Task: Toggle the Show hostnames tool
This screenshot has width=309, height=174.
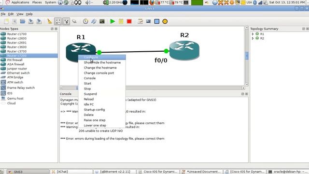Action: pos(66,21)
